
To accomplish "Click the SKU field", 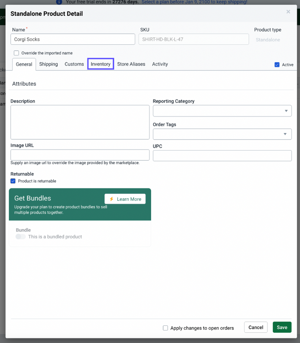I will (x=194, y=39).
